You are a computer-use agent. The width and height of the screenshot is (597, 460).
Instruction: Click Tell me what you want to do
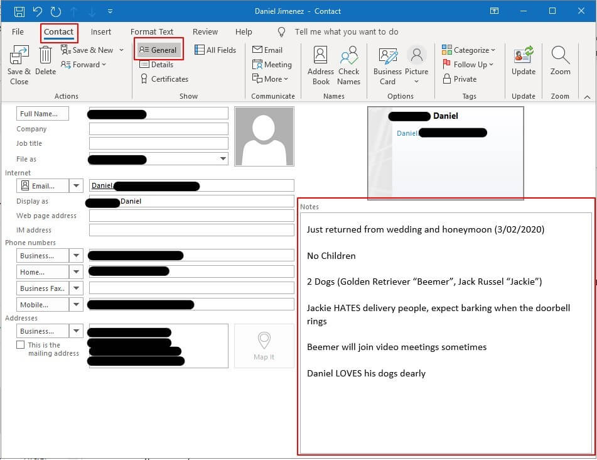coord(346,31)
